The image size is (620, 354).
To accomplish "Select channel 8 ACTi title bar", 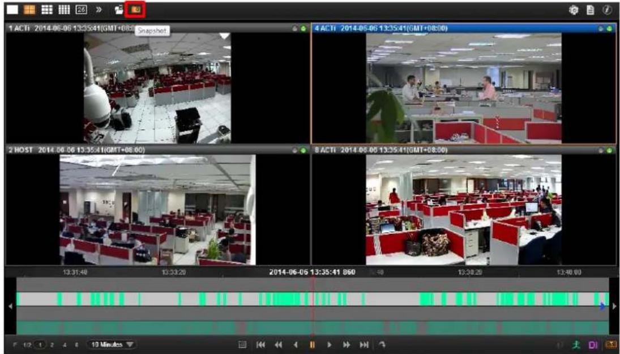I will (x=464, y=150).
